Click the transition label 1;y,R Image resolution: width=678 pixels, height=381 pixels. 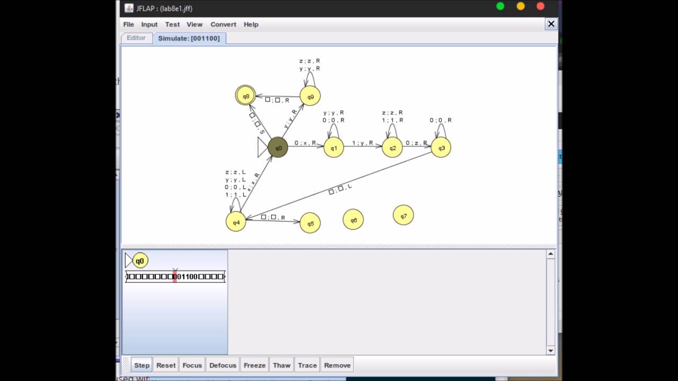[363, 143]
